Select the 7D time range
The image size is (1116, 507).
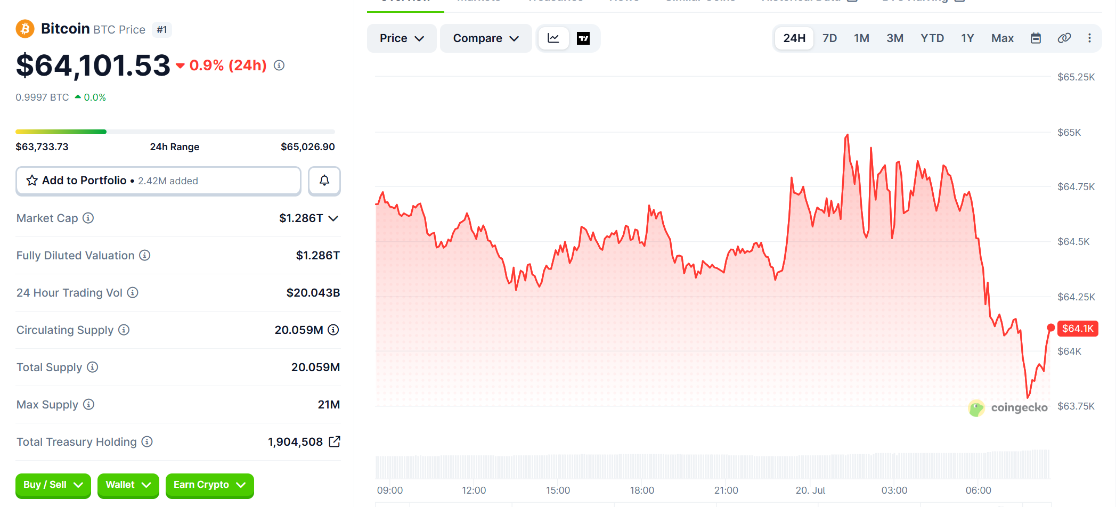tap(829, 38)
